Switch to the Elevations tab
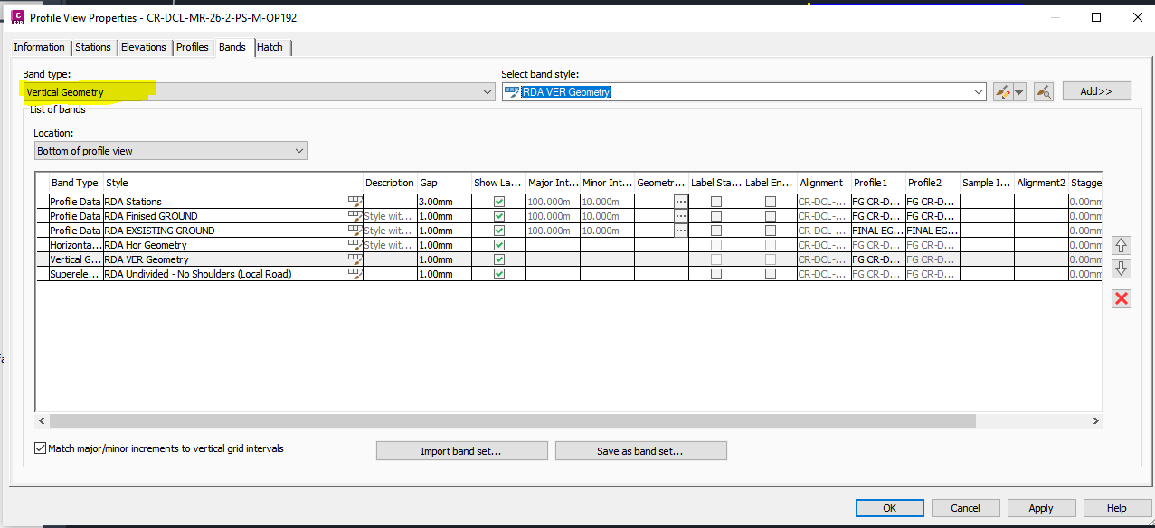1155x528 pixels. 143,47
